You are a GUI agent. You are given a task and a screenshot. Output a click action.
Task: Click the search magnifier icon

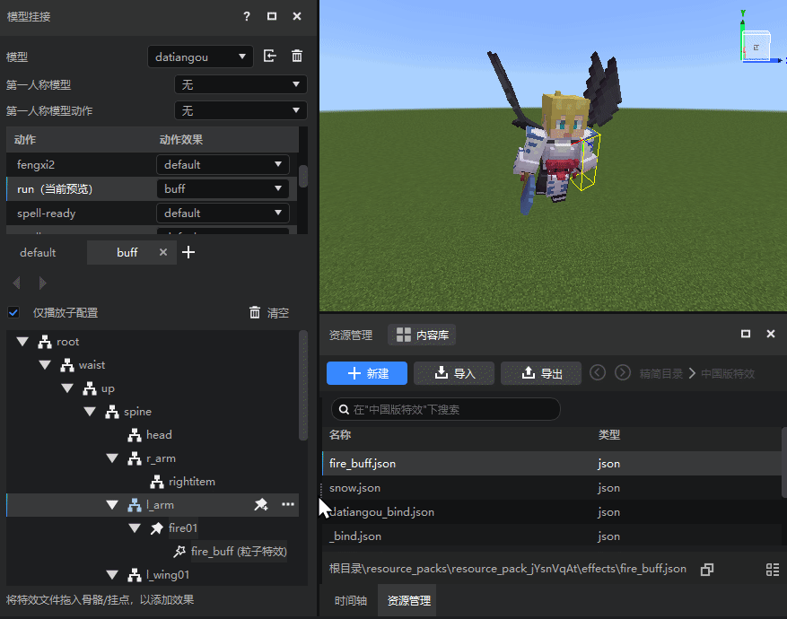point(344,410)
